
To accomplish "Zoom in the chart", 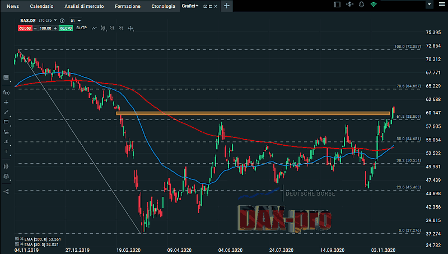I will [121, 28].
